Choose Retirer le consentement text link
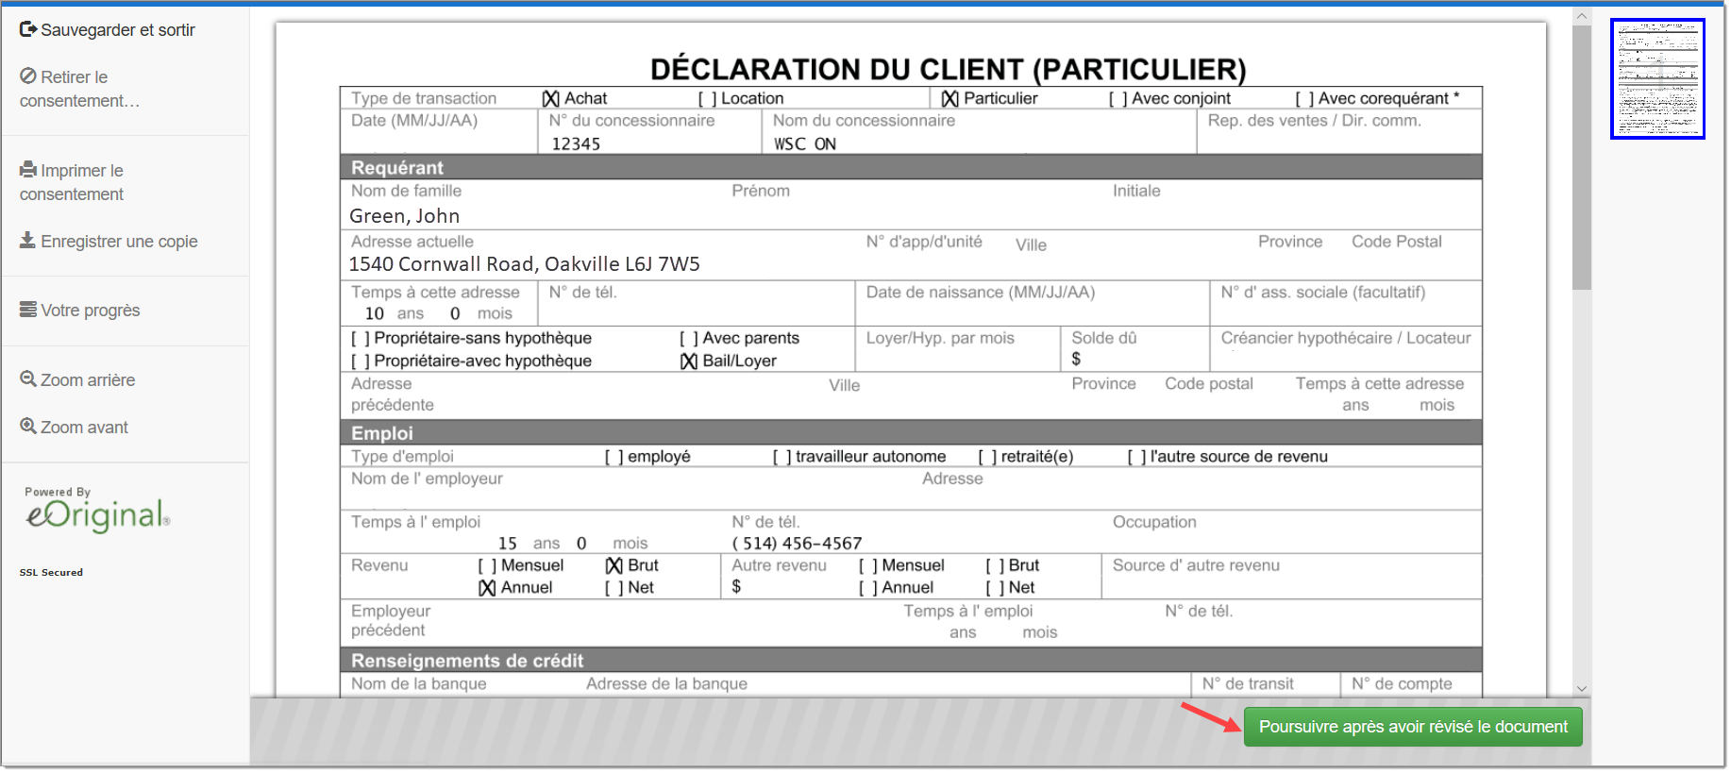The height and width of the screenshot is (773, 1731). (x=79, y=89)
